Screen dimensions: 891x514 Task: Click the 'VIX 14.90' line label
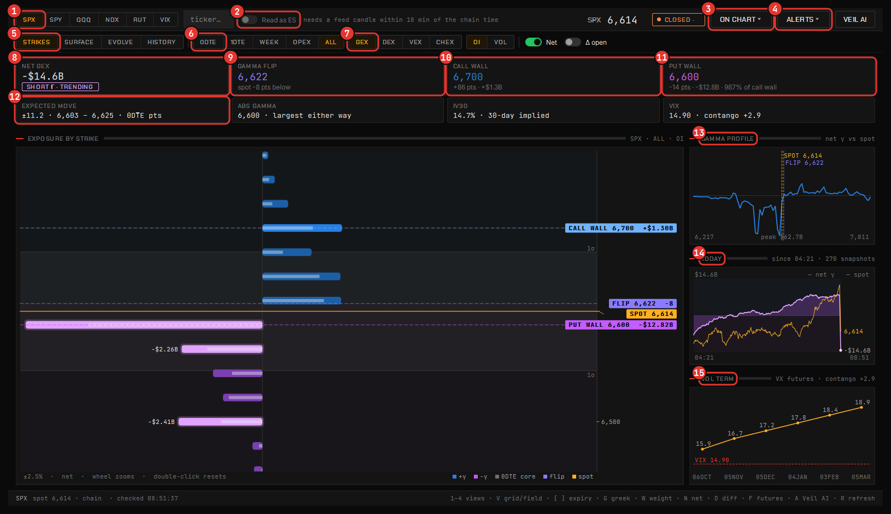coord(712,460)
